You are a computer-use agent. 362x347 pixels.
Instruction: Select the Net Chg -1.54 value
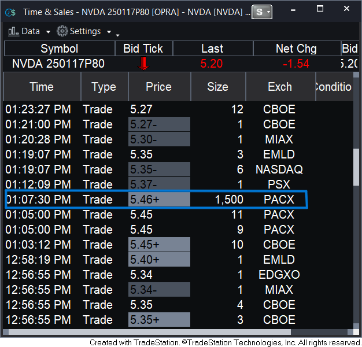click(x=296, y=64)
